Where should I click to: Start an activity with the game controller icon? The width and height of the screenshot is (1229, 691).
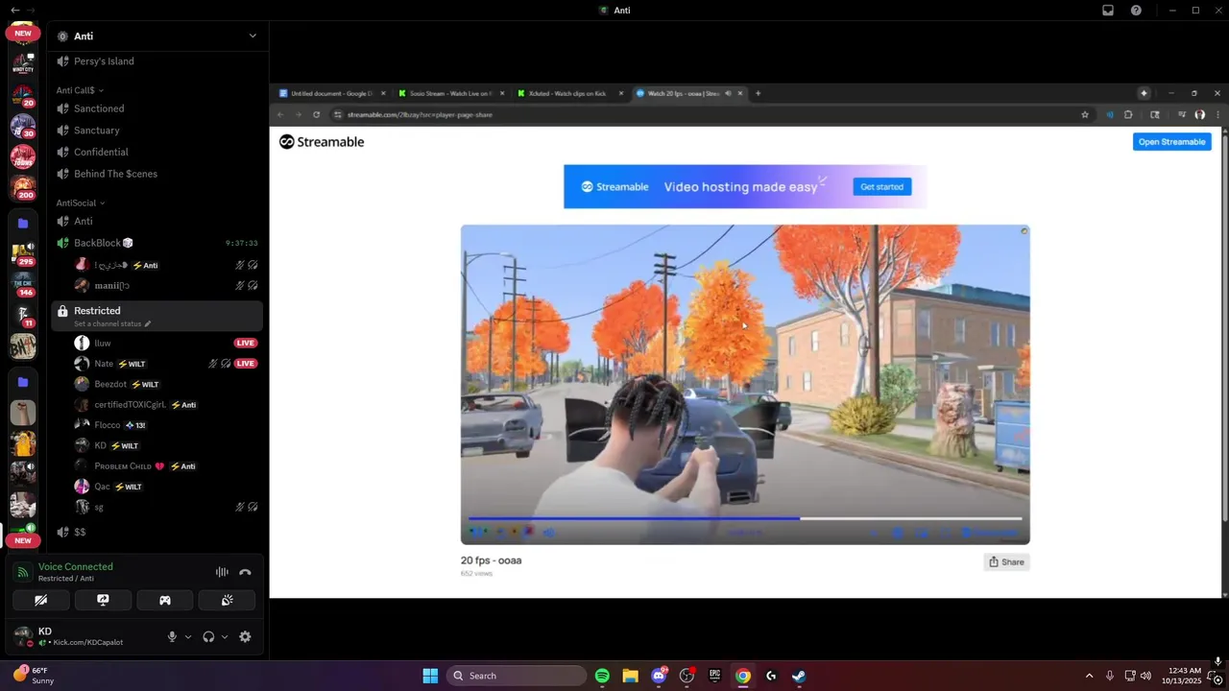click(165, 600)
